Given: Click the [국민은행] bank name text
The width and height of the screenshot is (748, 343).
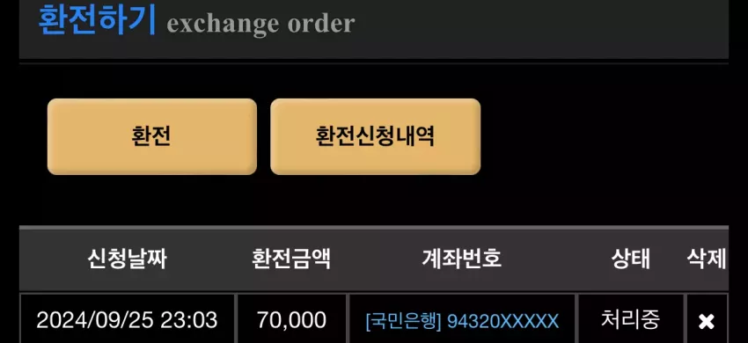Looking at the screenshot, I should click(x=404, y=322).
